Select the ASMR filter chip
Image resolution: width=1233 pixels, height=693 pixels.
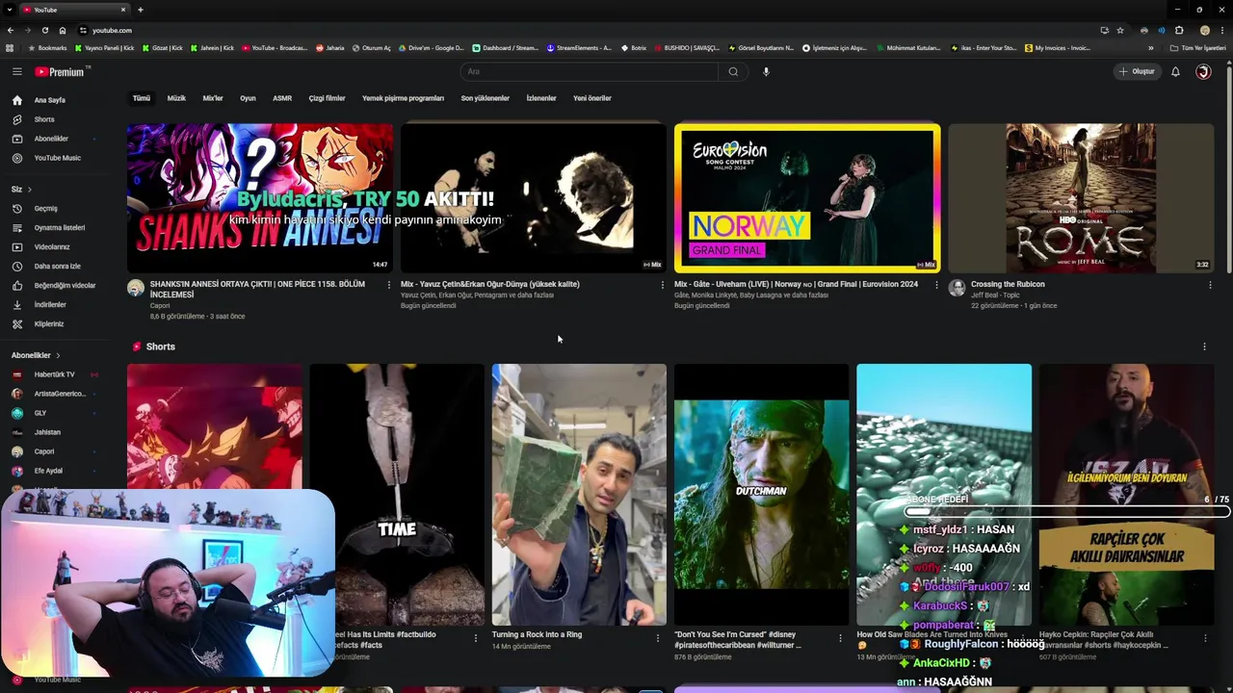point(282,98)
